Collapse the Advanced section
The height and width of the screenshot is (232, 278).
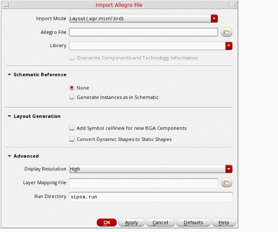coord(9,156)
